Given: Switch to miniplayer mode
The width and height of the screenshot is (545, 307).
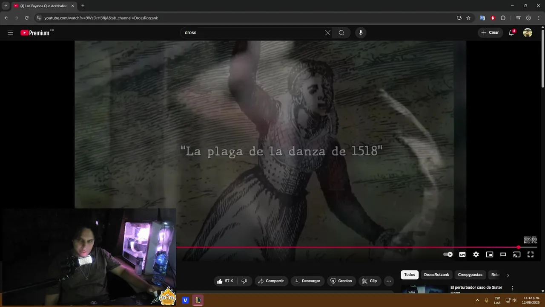Looking at the screenshot, I should click(490, 255).
